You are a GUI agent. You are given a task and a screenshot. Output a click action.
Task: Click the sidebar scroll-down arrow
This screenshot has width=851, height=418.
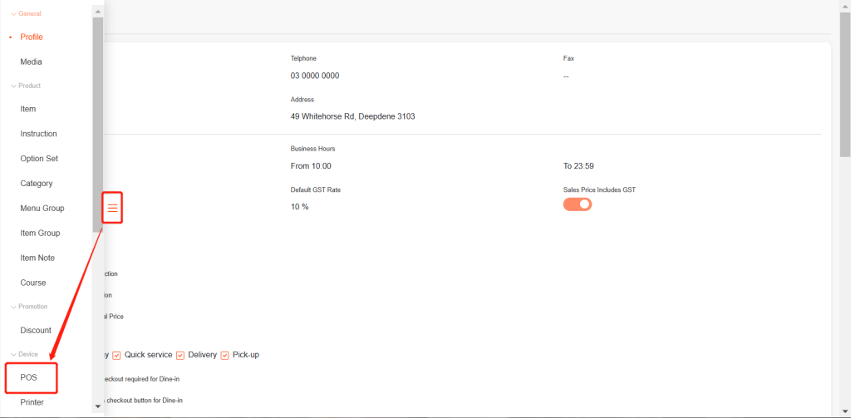(x=98, y=406)
